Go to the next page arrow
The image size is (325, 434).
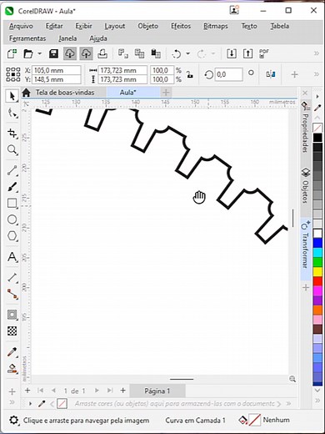(97, 391)
